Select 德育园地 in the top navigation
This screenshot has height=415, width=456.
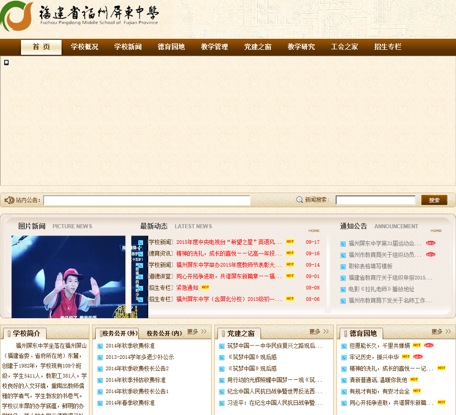(171, 47)
